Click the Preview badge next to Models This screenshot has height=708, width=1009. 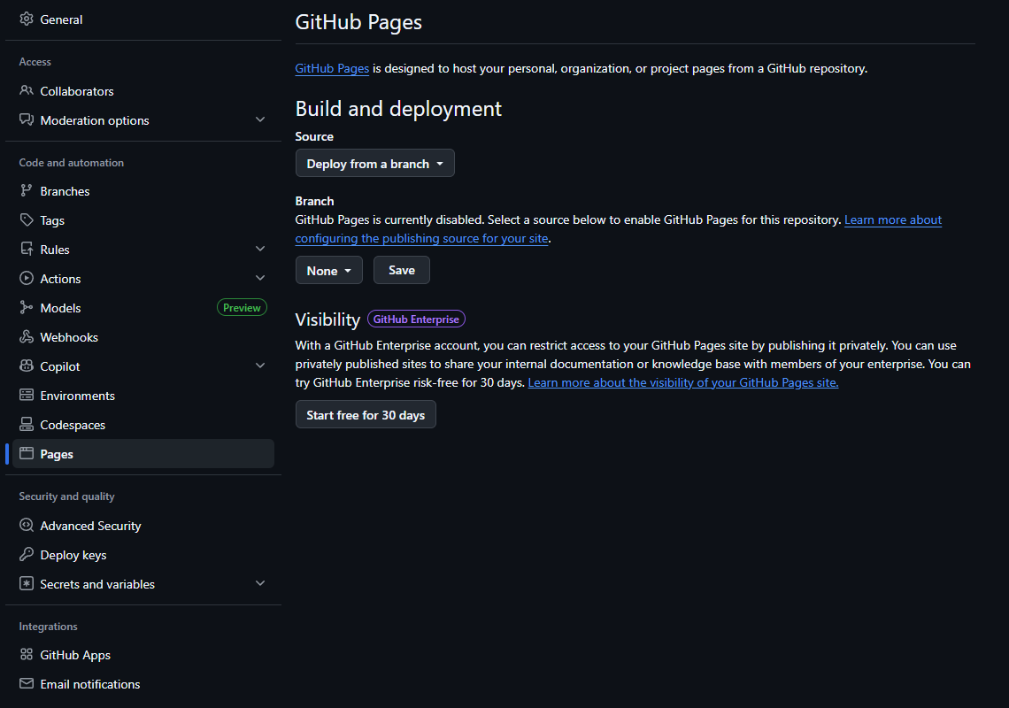[x=242, y=308]
